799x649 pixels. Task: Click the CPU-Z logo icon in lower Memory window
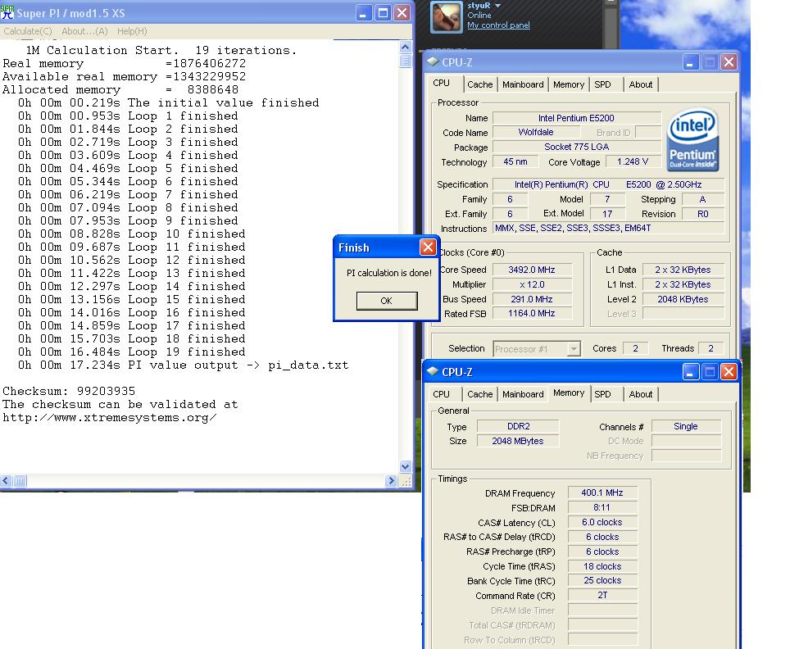click(433, 371)
